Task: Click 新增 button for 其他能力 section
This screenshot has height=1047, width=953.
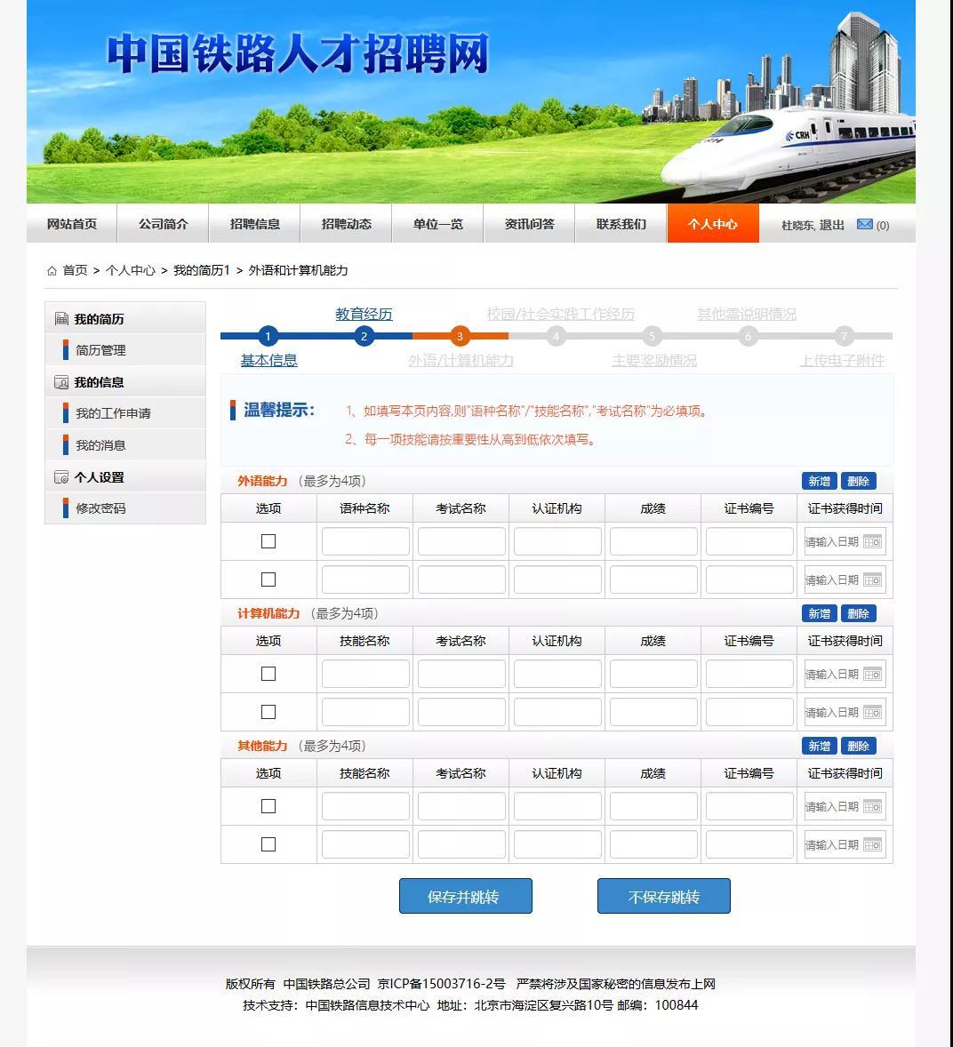Action: (820, 746)
